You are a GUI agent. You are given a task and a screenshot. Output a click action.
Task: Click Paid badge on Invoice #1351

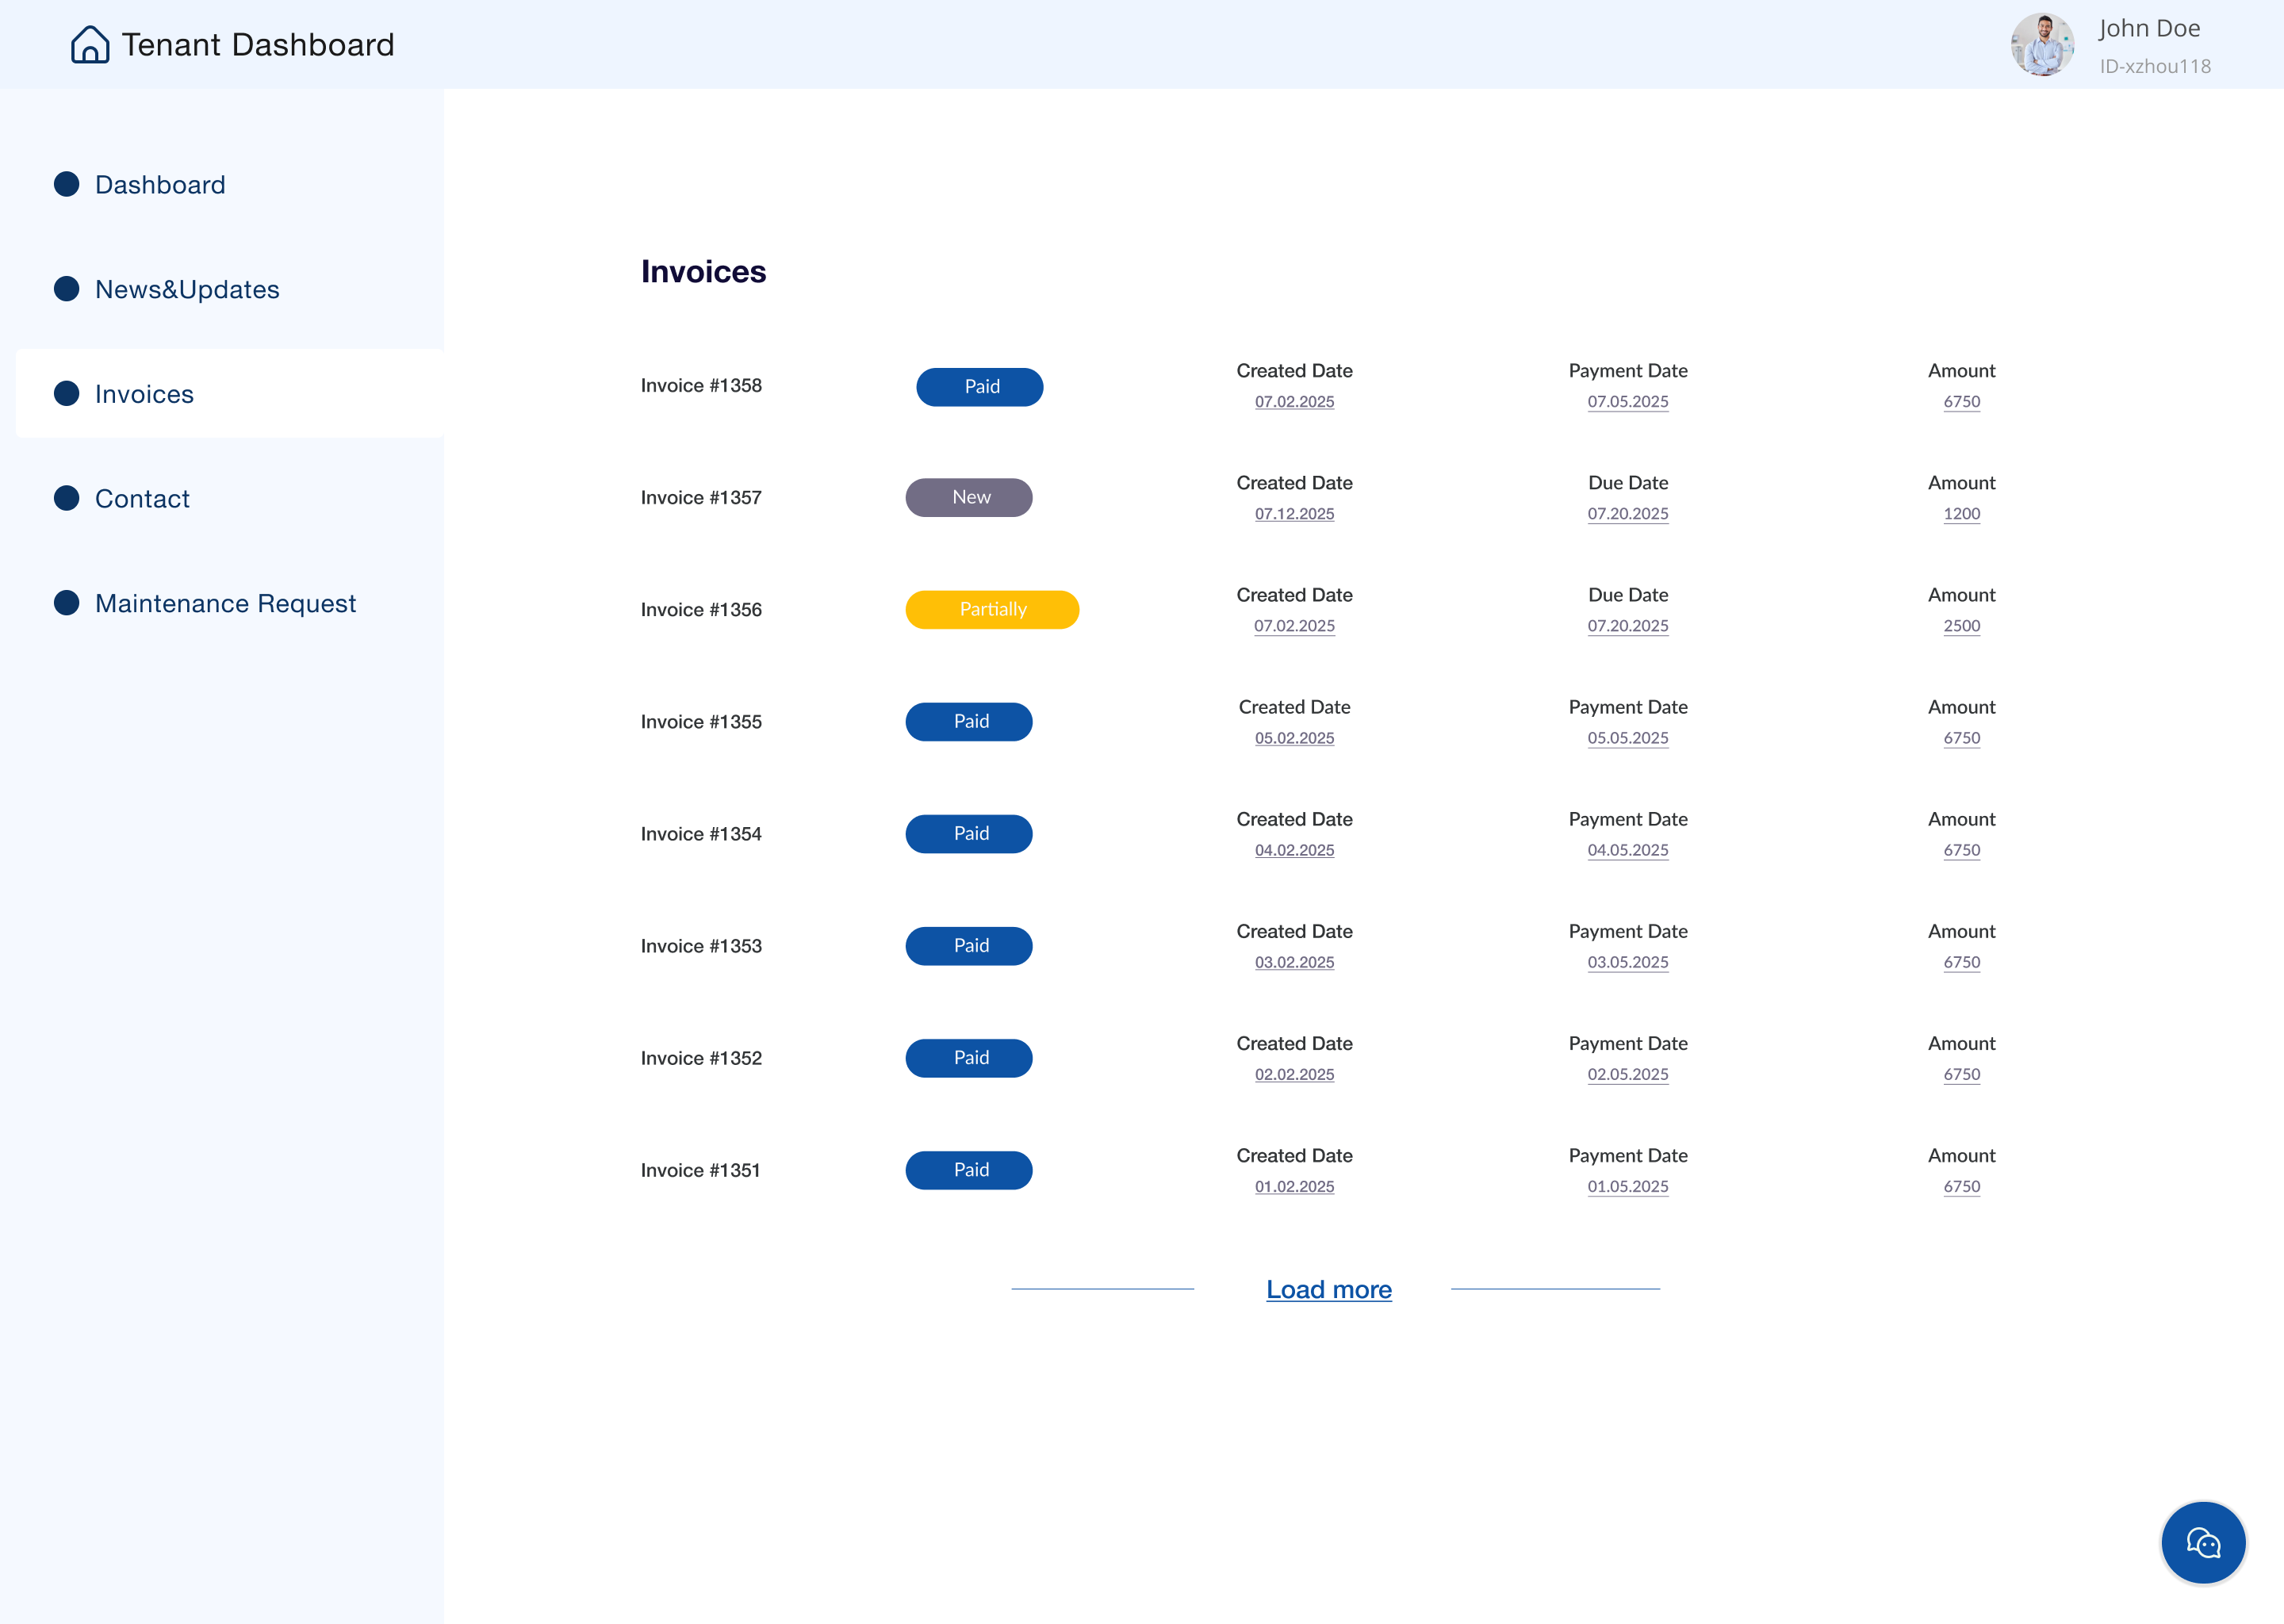pyautogui.click(x=968, y=1170)
